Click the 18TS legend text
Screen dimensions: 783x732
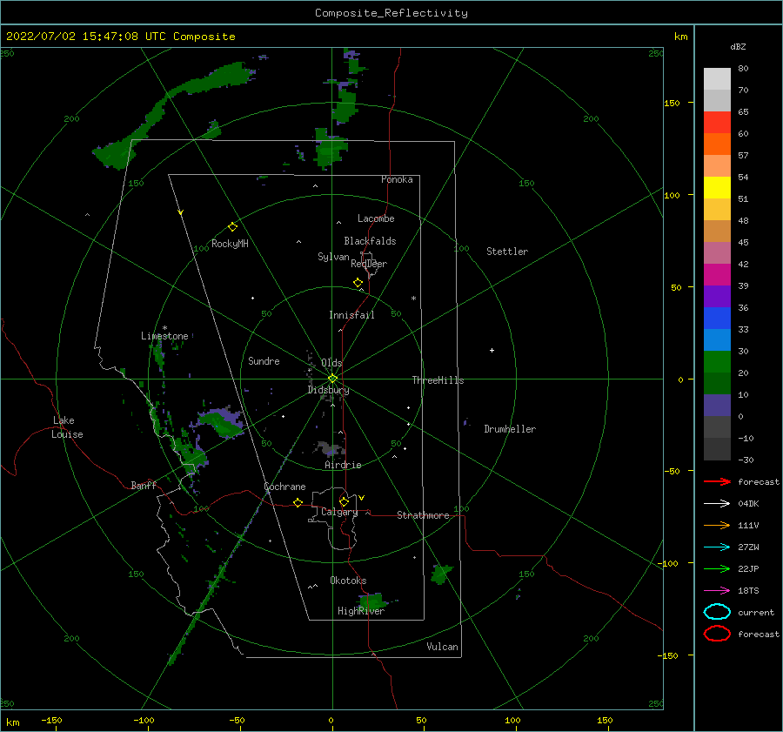tap(748, 591)
